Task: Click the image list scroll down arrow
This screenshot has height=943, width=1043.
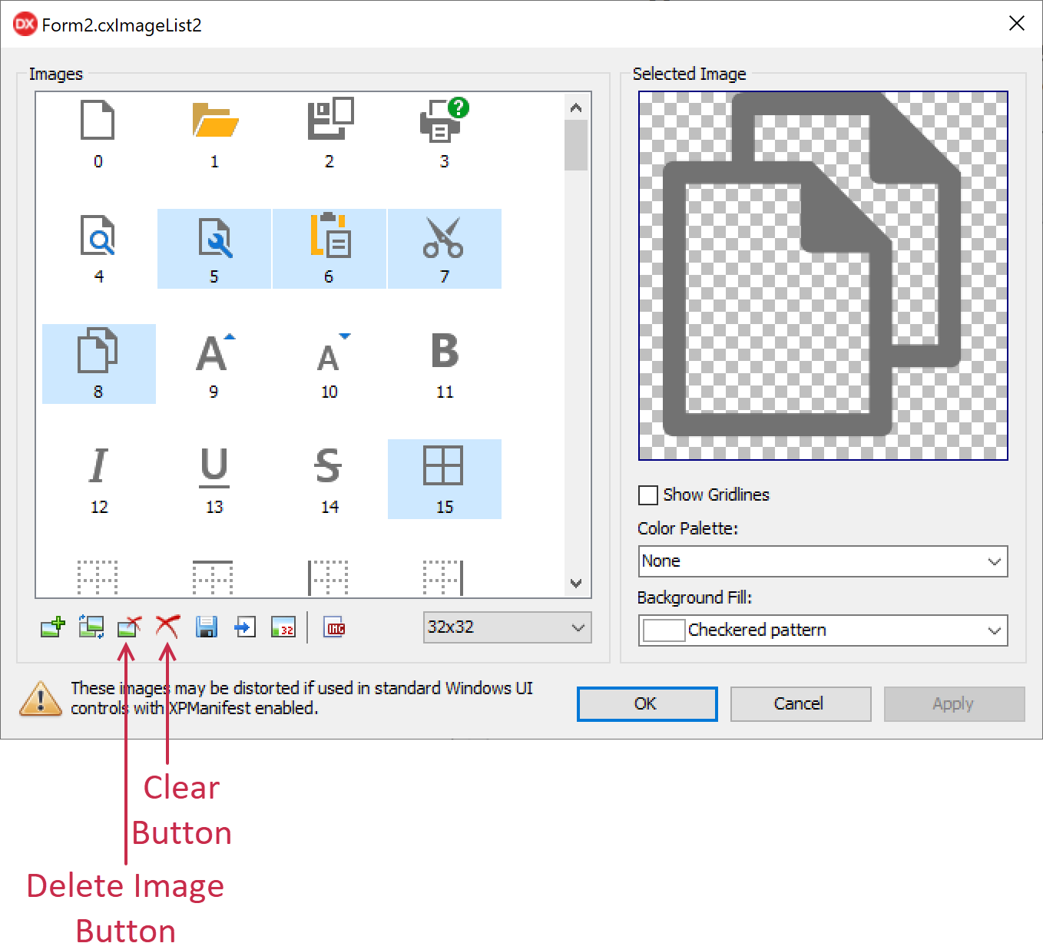Action: pyautogui.click(x=576, y=584)
